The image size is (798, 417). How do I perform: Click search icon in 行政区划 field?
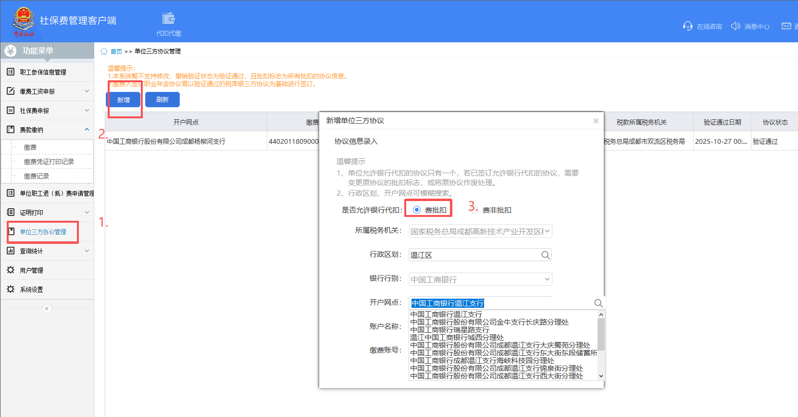pyautogui.click(x=545, y=255)
